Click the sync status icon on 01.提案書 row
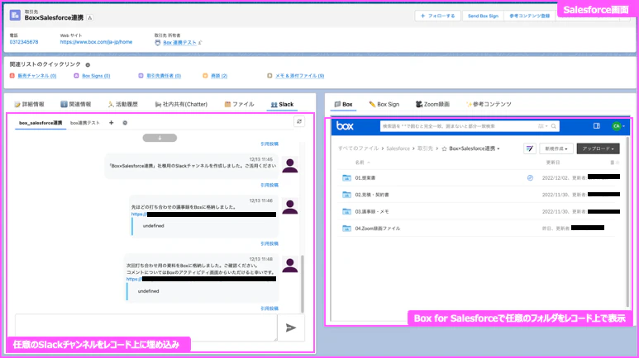This screenshot has width=639, height=358. point(530,178)
